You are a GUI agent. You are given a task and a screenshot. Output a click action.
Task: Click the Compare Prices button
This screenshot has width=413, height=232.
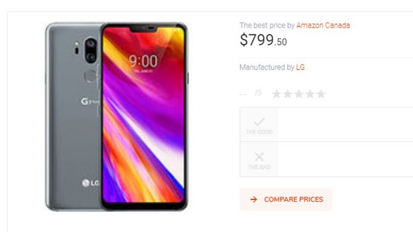[286, 199]
